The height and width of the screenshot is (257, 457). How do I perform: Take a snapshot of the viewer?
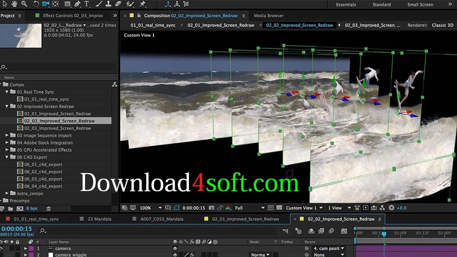pos(211,208)
